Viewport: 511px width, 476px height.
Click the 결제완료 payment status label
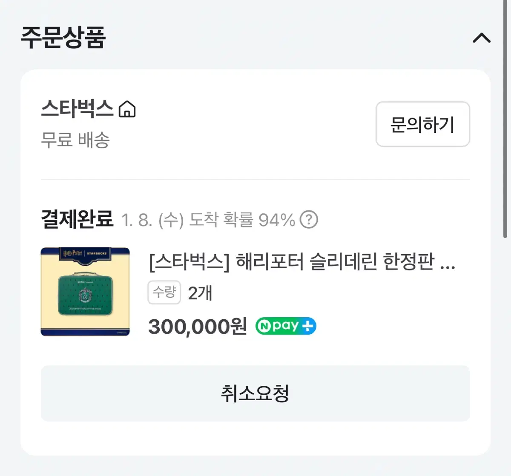[x=77, y=219]
